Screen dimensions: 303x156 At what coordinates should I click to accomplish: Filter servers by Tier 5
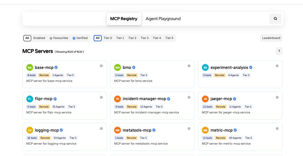point(169,38)
